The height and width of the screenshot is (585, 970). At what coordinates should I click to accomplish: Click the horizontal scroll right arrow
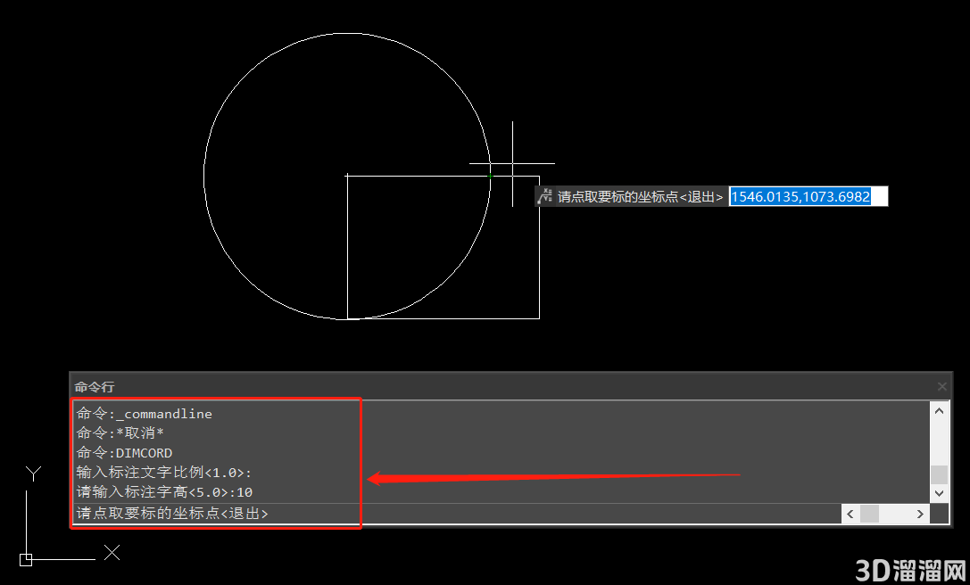920,514
